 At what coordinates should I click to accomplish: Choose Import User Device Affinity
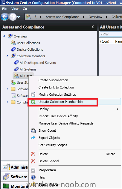58,116
